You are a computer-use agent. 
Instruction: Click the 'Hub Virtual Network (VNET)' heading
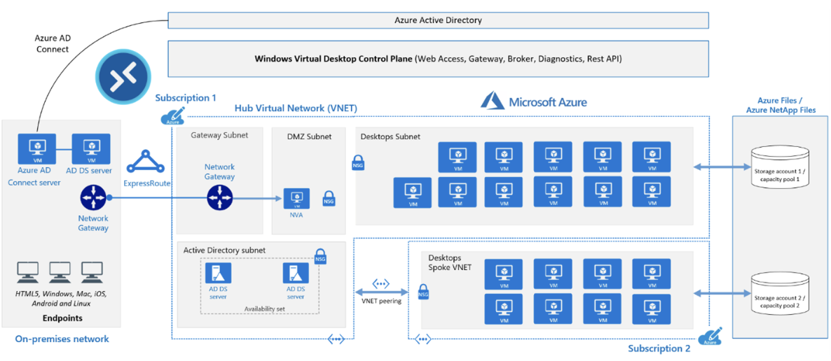coord(296,108)
